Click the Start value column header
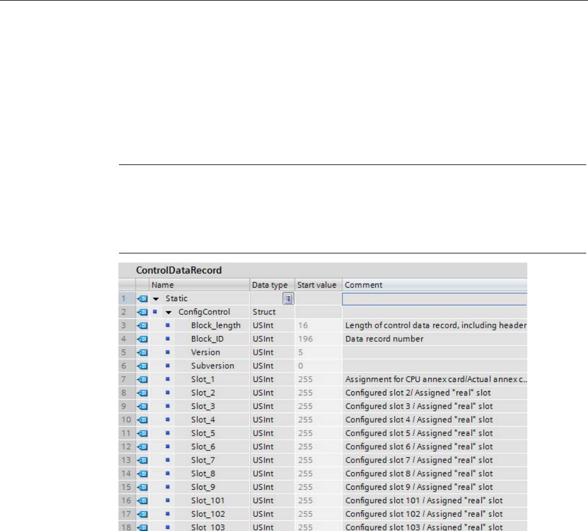The image size is (588, 531). (x=318, y=285)
